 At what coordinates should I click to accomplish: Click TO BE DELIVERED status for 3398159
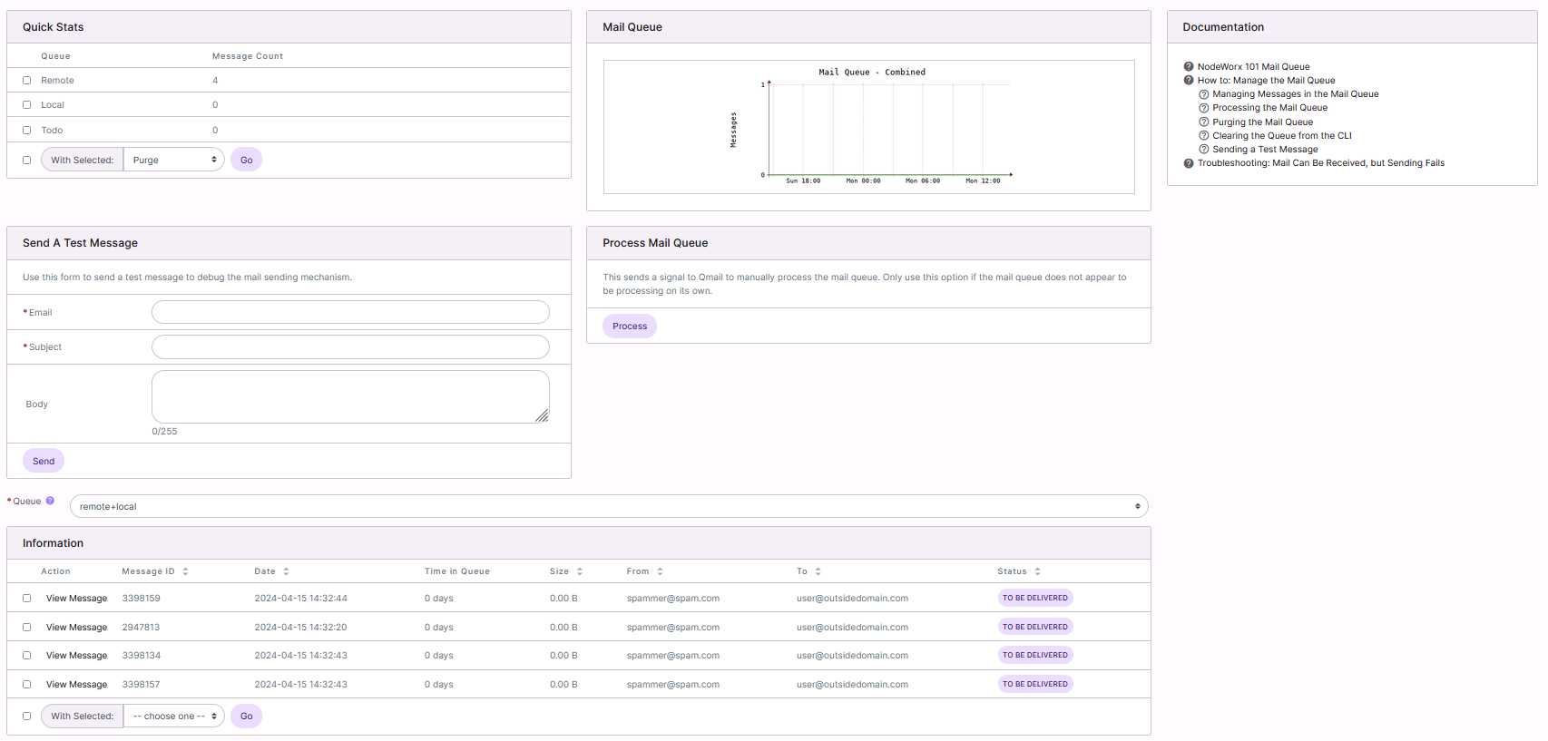[x=1035, y=598]
